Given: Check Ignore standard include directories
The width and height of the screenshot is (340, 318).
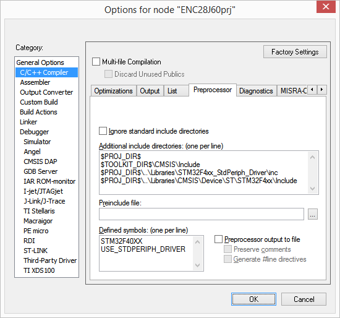Looking at the screenshot, I should coord(103,131).
